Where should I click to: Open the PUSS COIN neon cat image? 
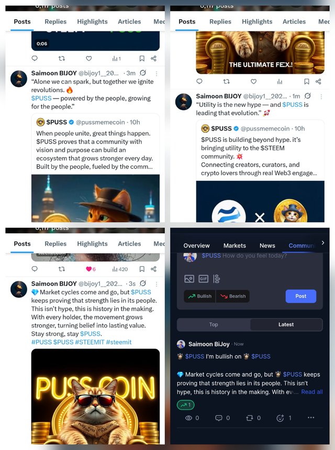(95, 397)
